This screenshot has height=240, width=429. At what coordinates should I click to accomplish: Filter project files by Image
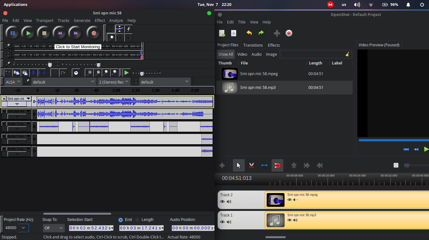point(271,54)
